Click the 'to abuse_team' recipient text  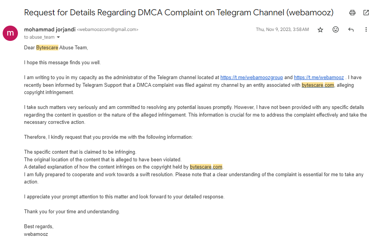pos(39,37)
